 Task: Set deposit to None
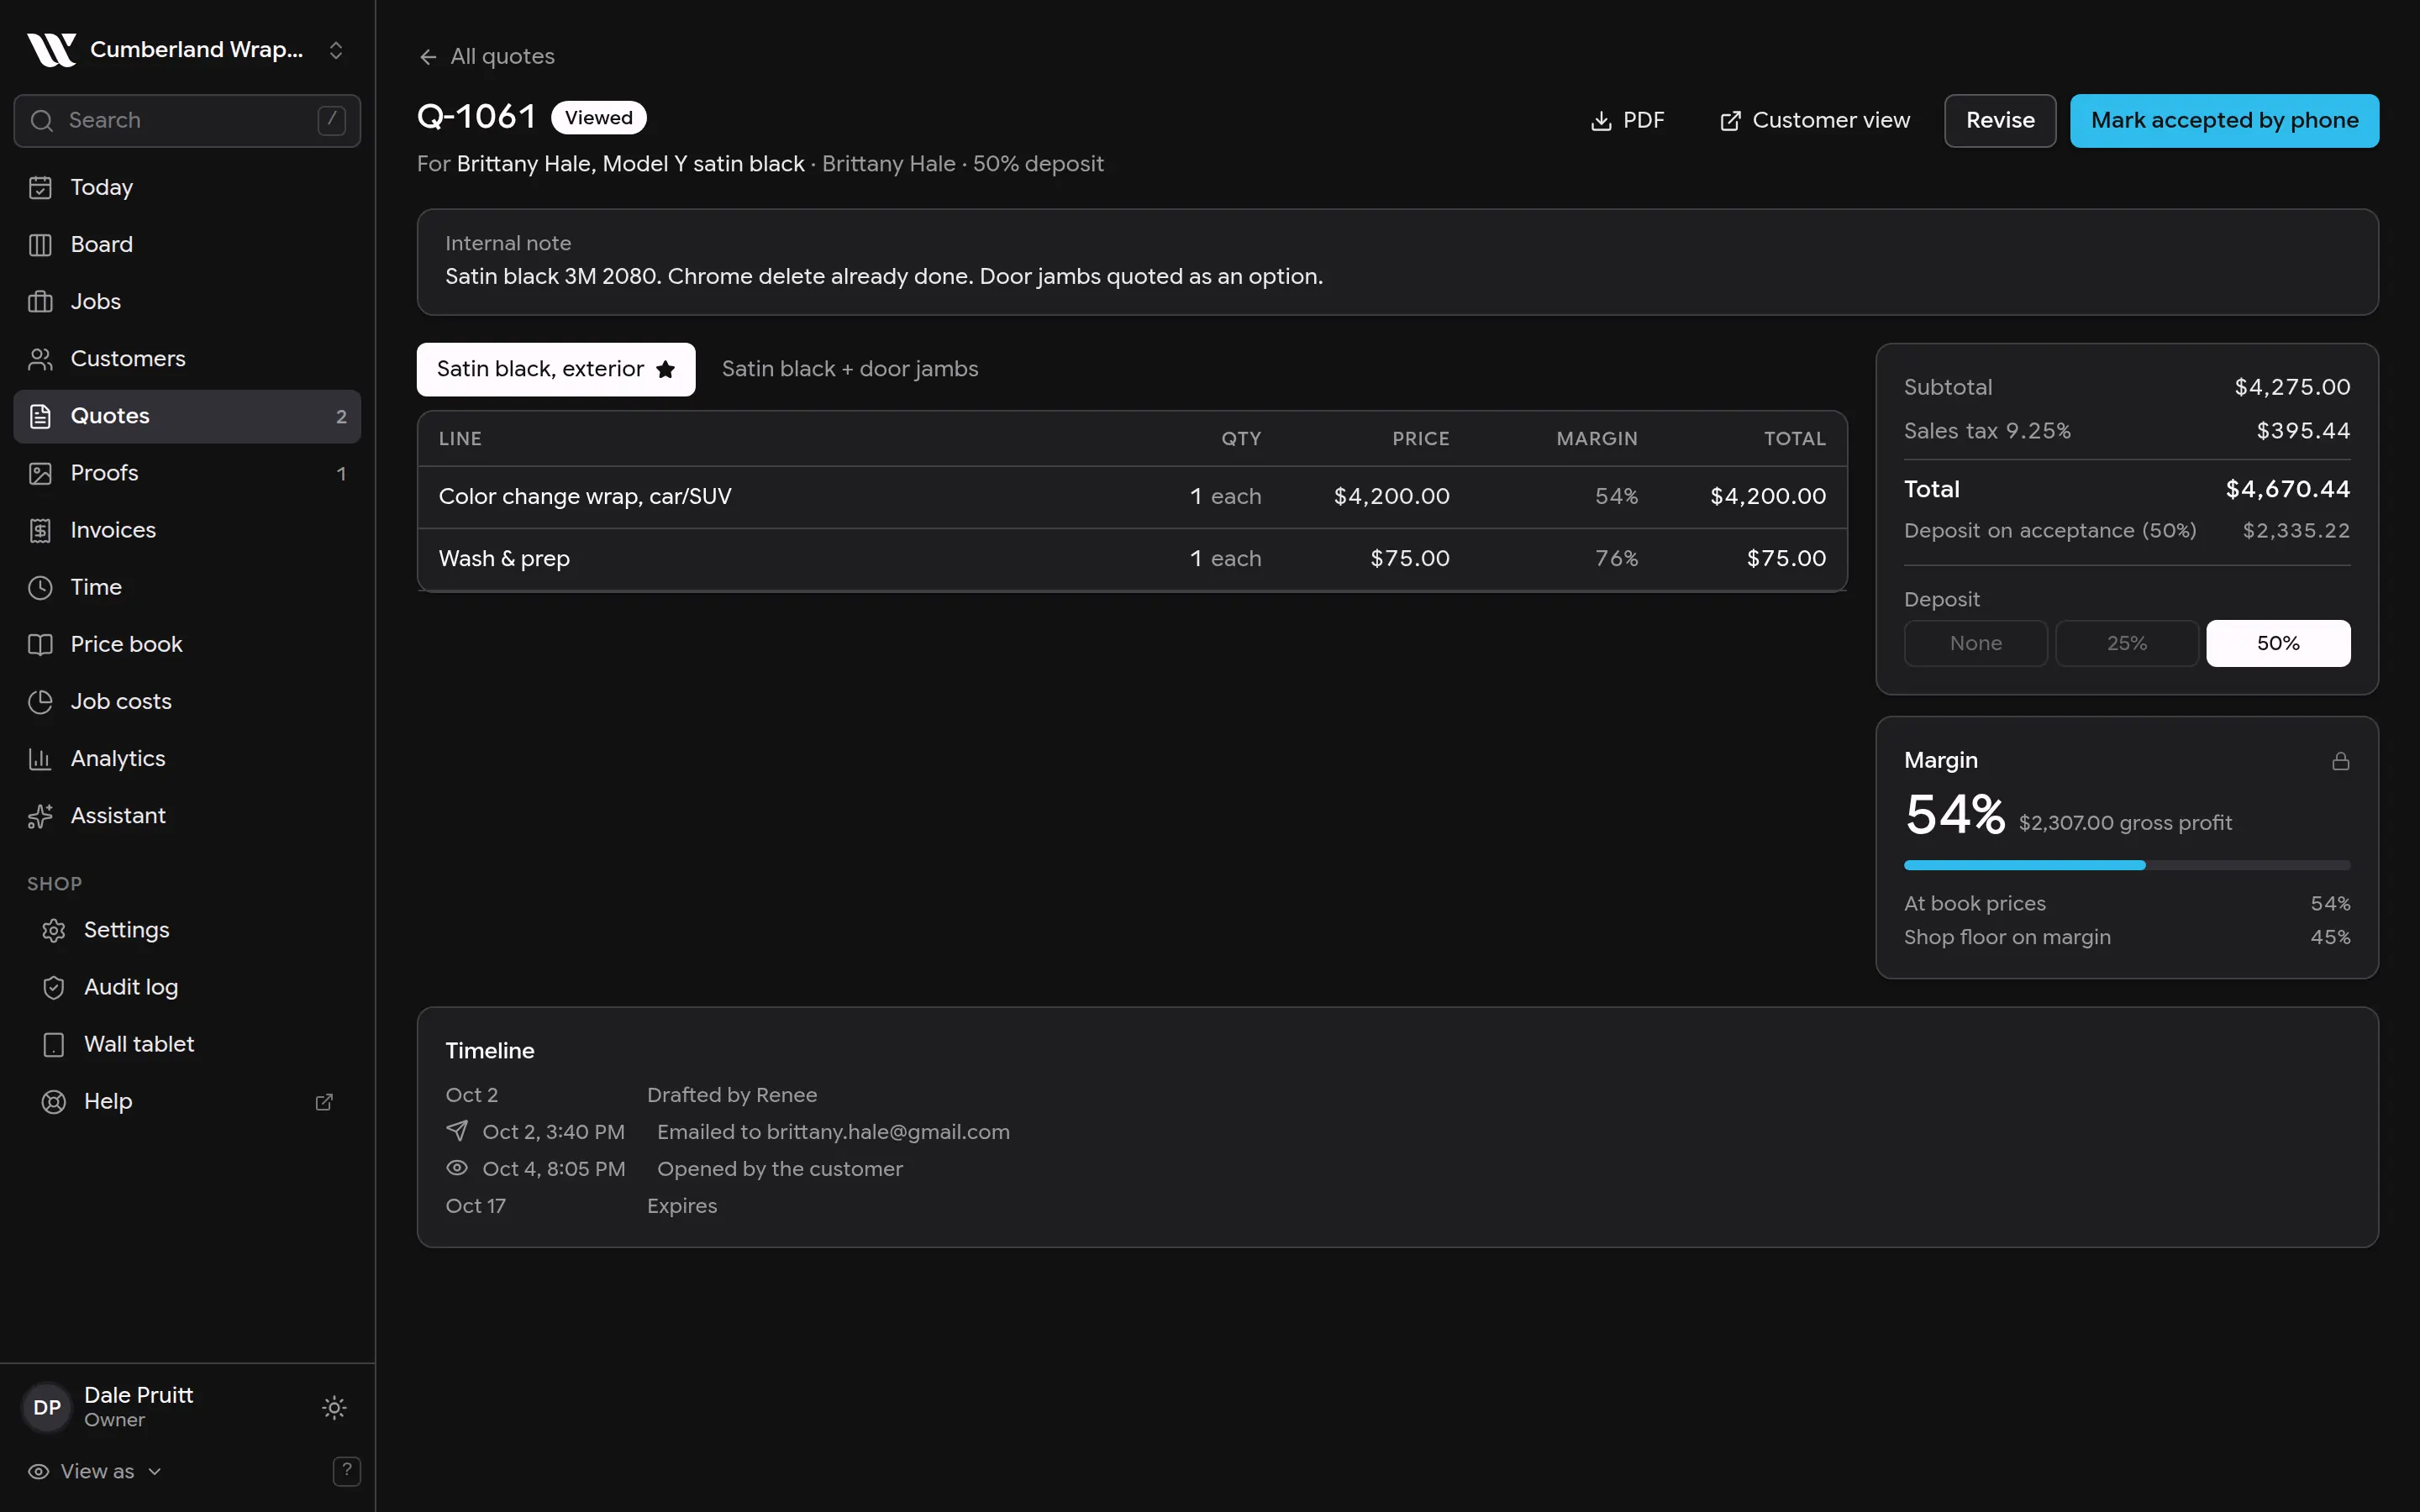tap(1975, 643)
